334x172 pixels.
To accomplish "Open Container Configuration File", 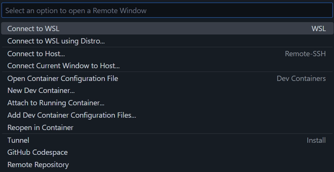I will coord(63,78).
